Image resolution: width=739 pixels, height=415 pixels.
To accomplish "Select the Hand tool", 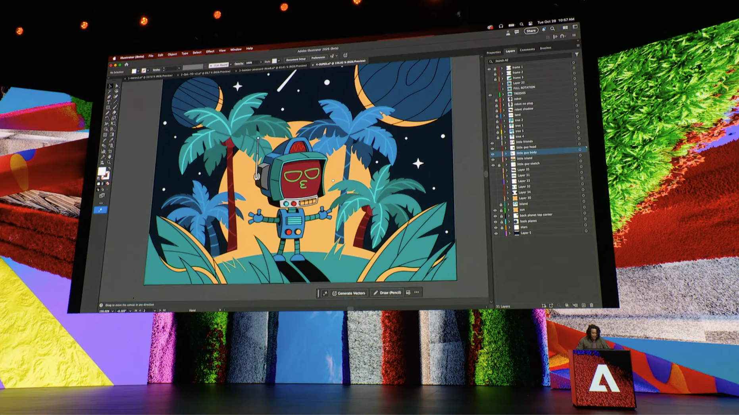I will point(110,157).
